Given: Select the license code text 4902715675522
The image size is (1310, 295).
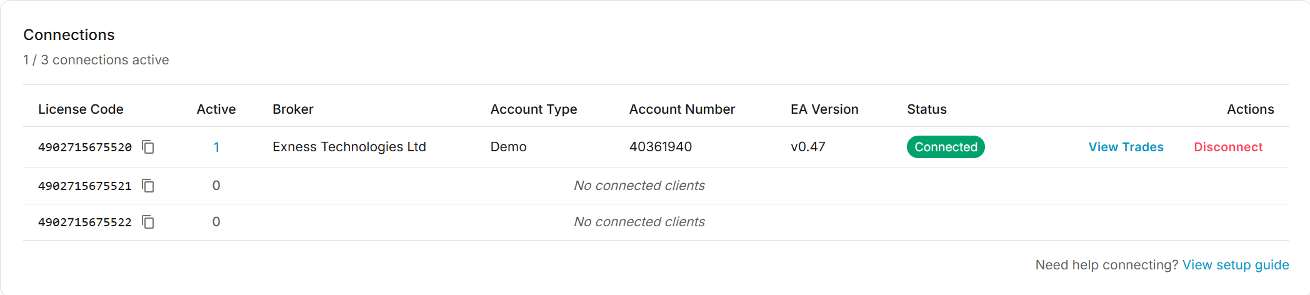Looking at the screenshot, I should pyautogui.click(x=85, y=222).
